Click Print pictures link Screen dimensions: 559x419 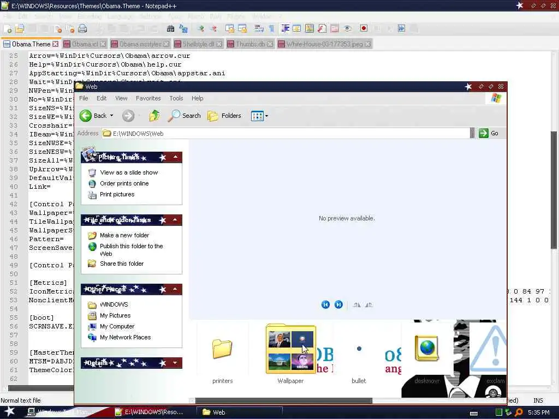[x=117, y=195]
